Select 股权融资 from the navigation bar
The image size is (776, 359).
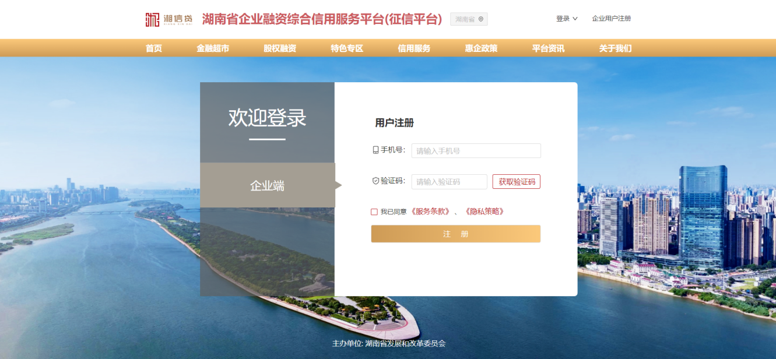[280, 48]
